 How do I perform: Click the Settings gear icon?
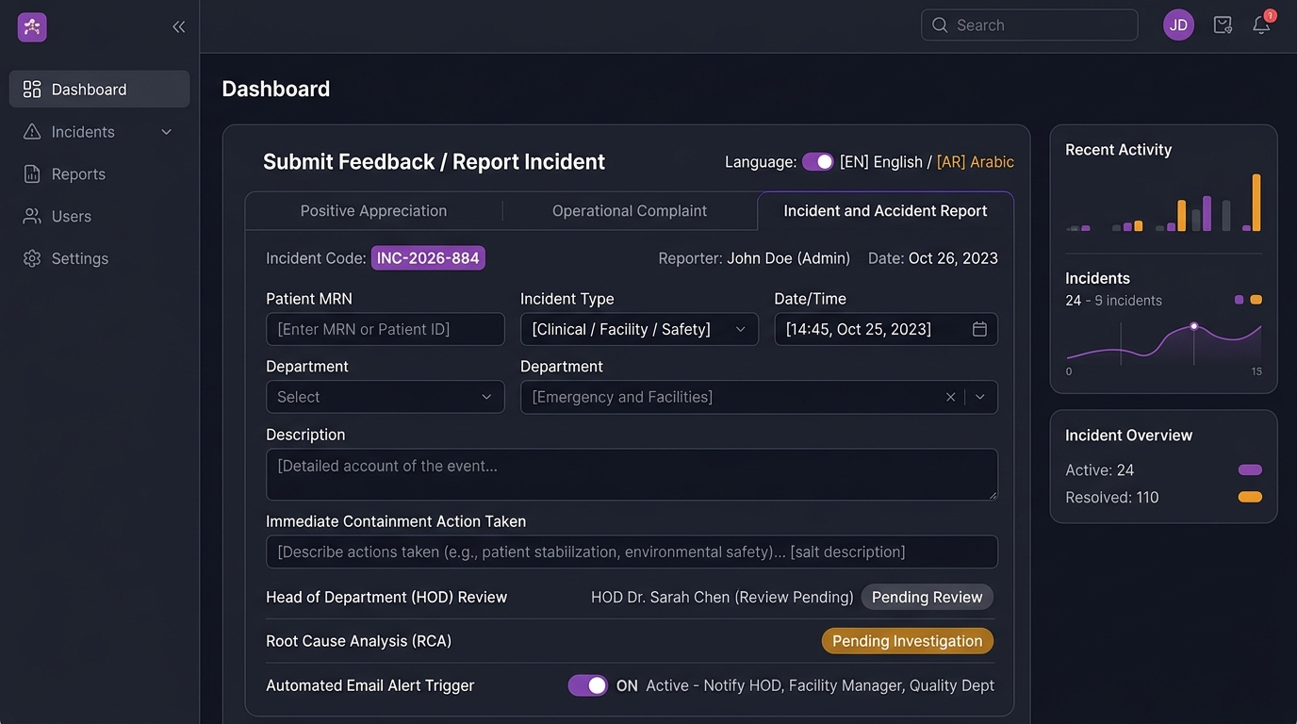click(x=32, y=258)
